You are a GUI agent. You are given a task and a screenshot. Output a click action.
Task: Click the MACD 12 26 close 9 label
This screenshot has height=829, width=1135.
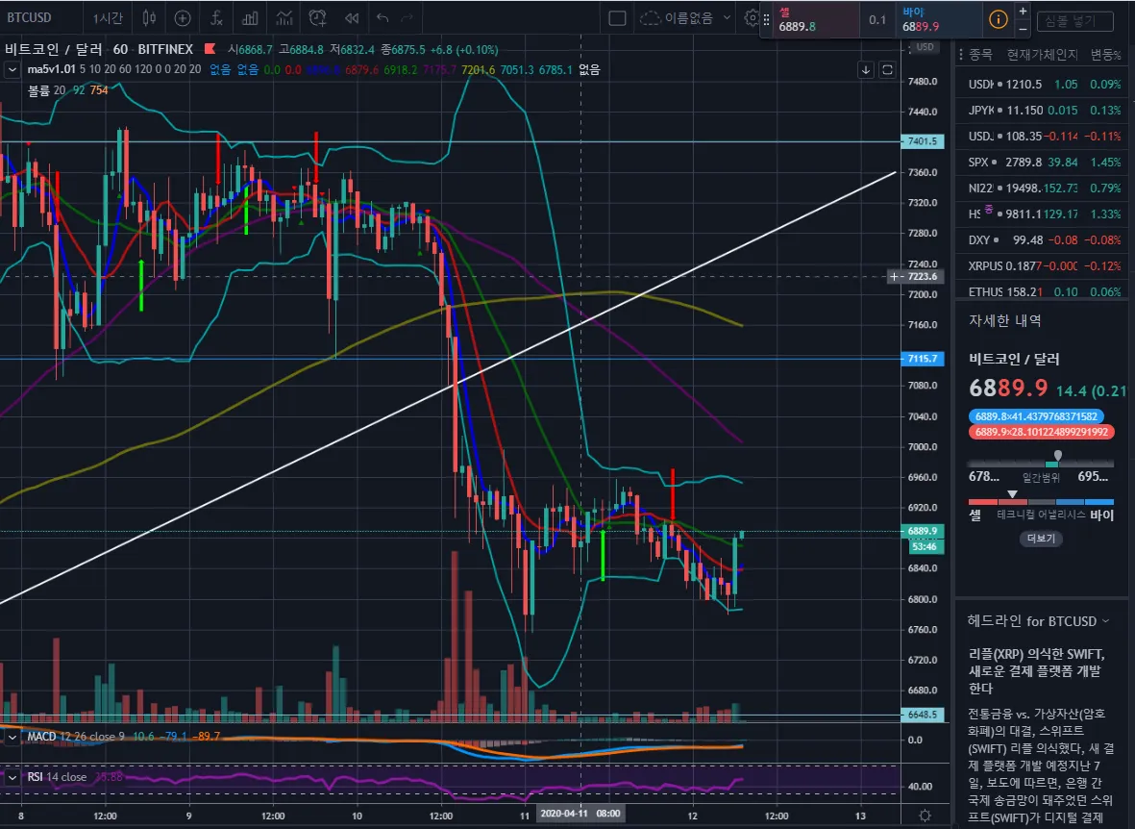(x=76, y=737)
